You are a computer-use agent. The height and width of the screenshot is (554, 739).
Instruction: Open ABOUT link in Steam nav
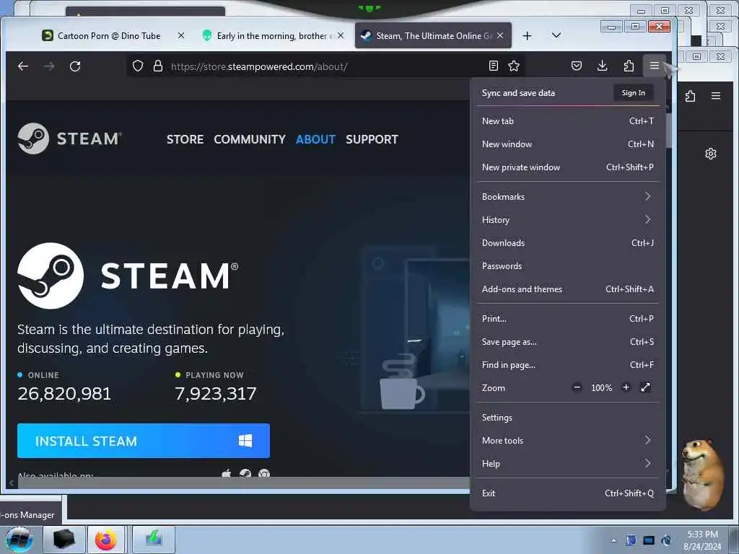tap(315, 139)
